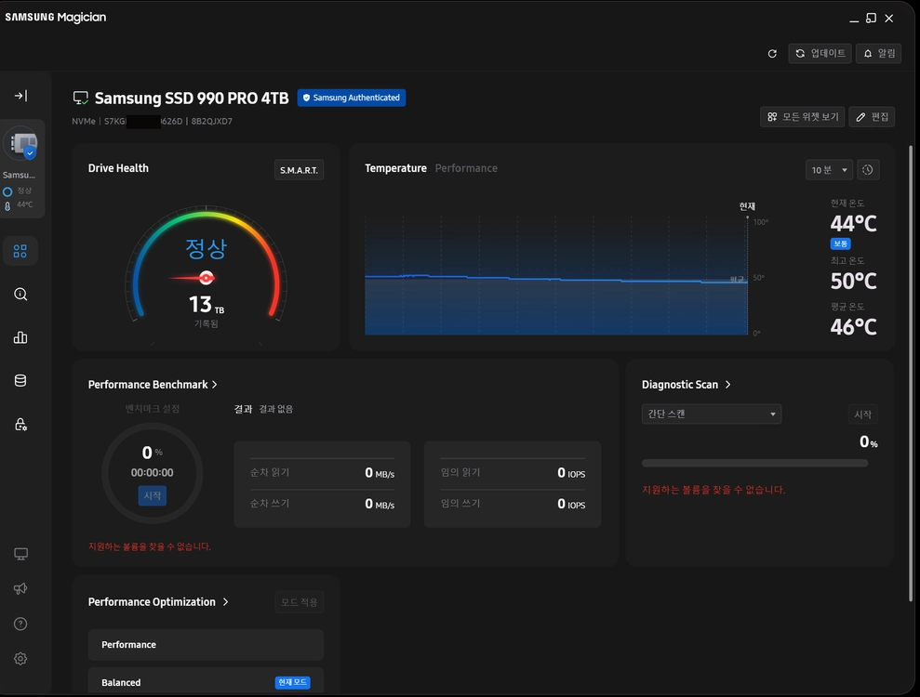The width and height of the screenshot is (920, 697).
Task: Open the lock security icon in sidebar
Action: tap(20, 424)
